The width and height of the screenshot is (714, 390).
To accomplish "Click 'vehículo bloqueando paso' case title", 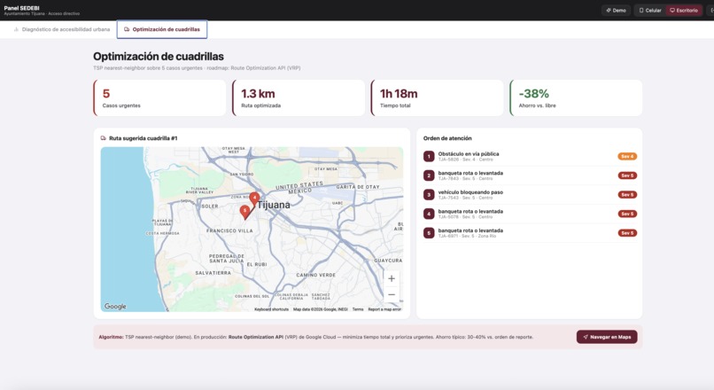I will [470, 192].
